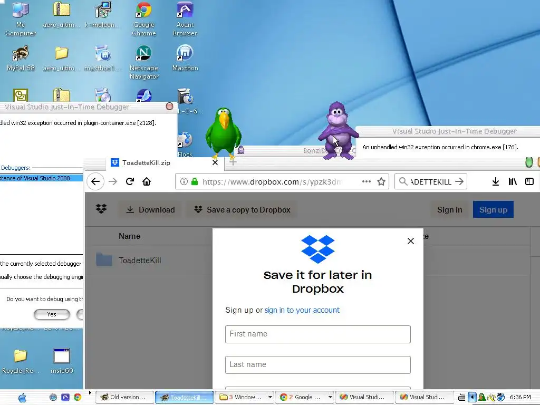The image size is (540, 405).
Task: Expand hidden quick launch items arrow
Action: (90, 392)
